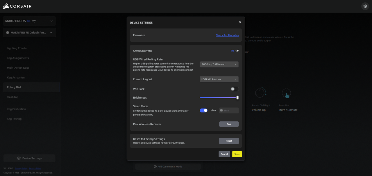Click the USB wired status icon in Status/Battery
Screen dimensions: 372x176
pyautogui.click(x=237, y=51)
